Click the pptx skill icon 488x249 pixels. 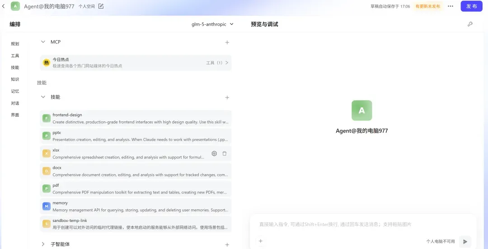[x=47, y=136]
